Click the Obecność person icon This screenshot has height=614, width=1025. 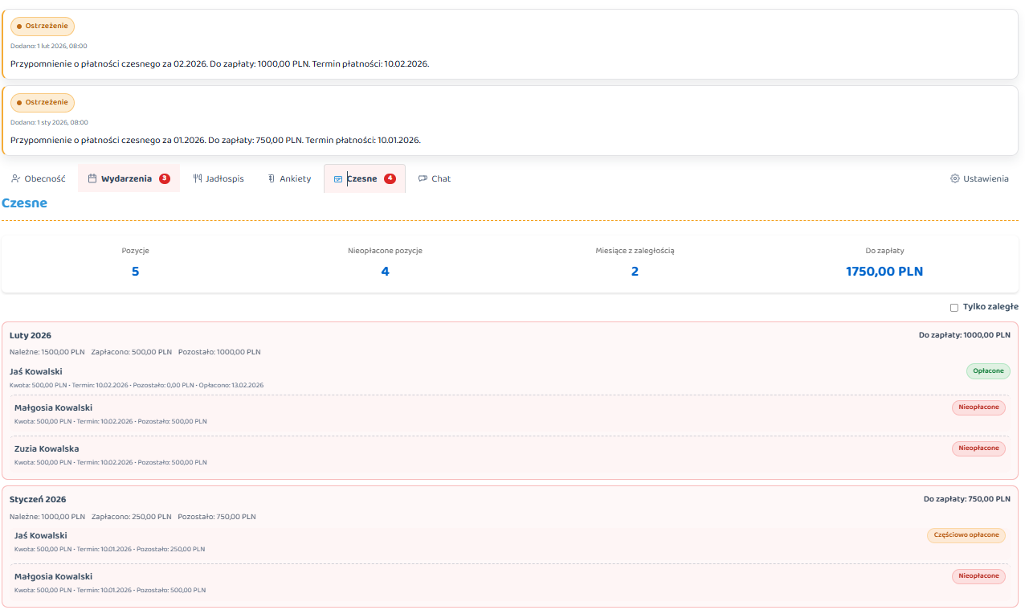(16, 178)
